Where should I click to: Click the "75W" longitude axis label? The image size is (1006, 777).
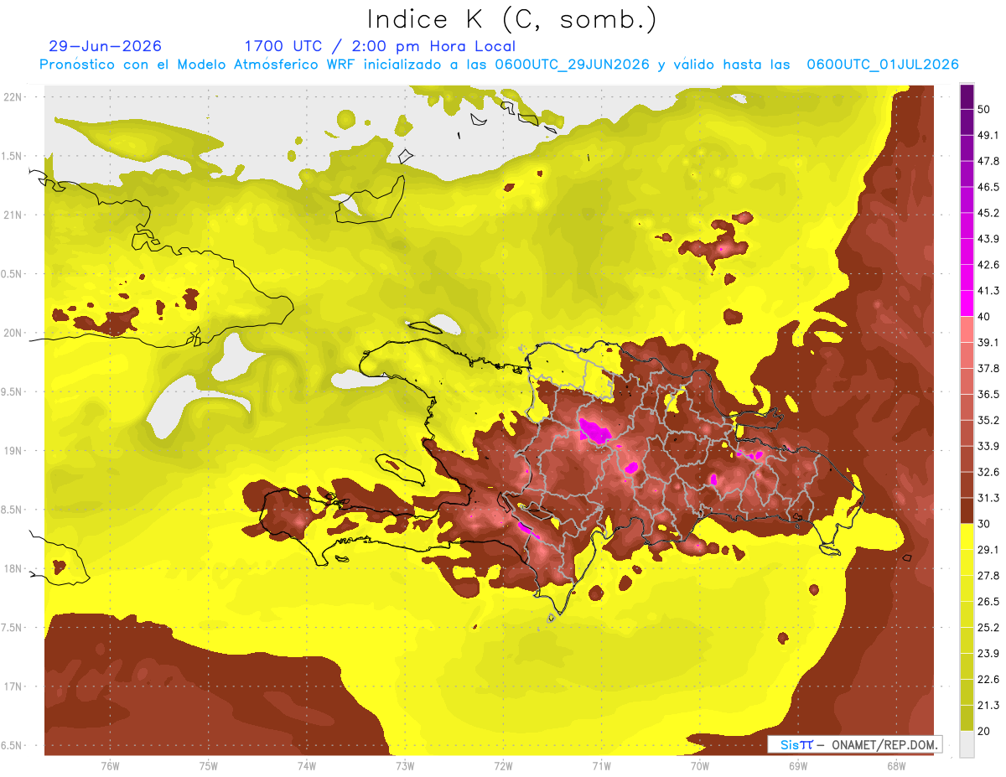[209, 765]
